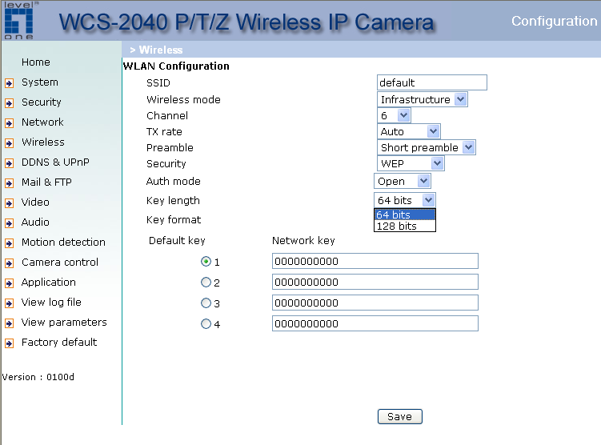Viewport: 601px width, 445px height.
Task: Select default key 3 radio button
Action: (206, 303)
